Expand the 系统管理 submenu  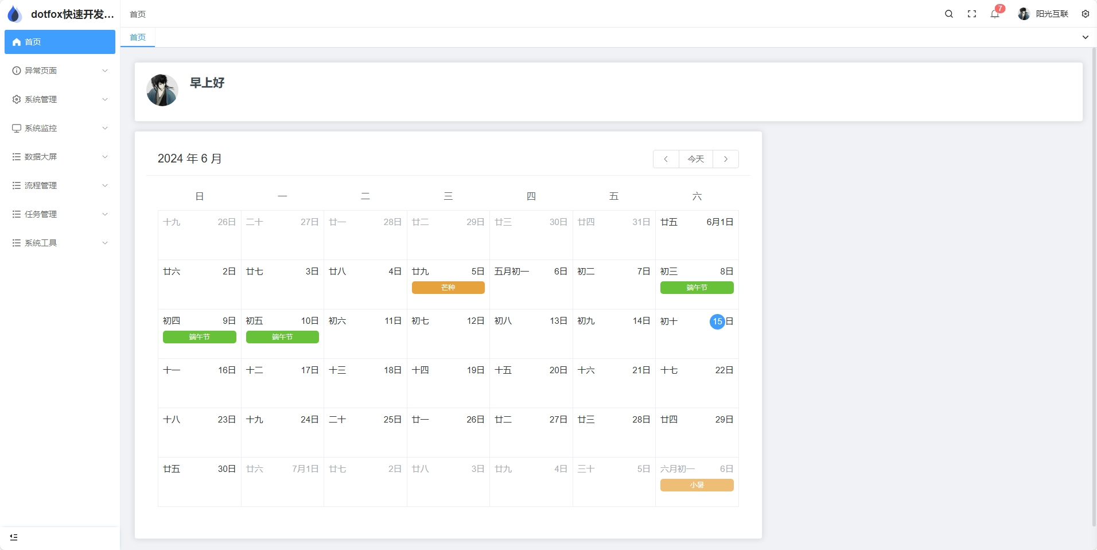(x=60, y=99)
